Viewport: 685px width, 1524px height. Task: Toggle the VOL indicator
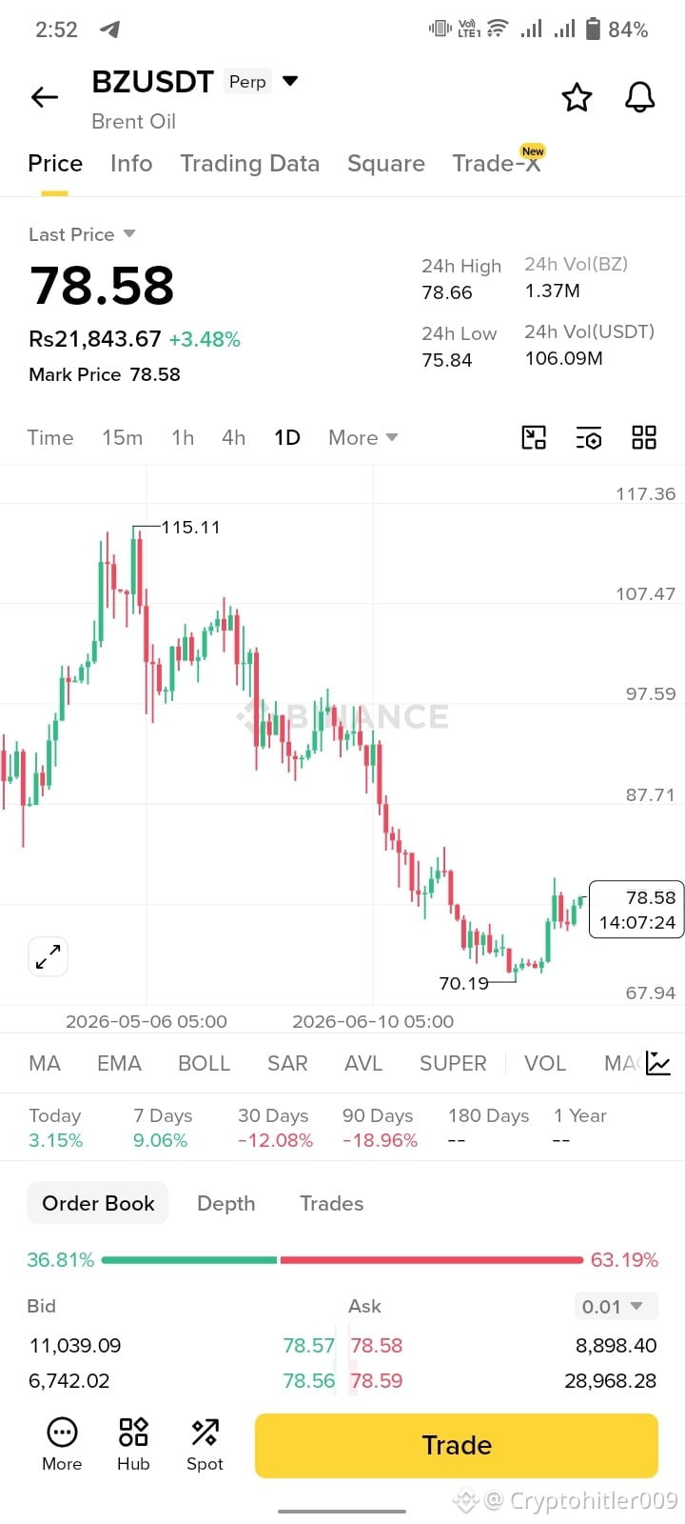(x=545, y=1063)
